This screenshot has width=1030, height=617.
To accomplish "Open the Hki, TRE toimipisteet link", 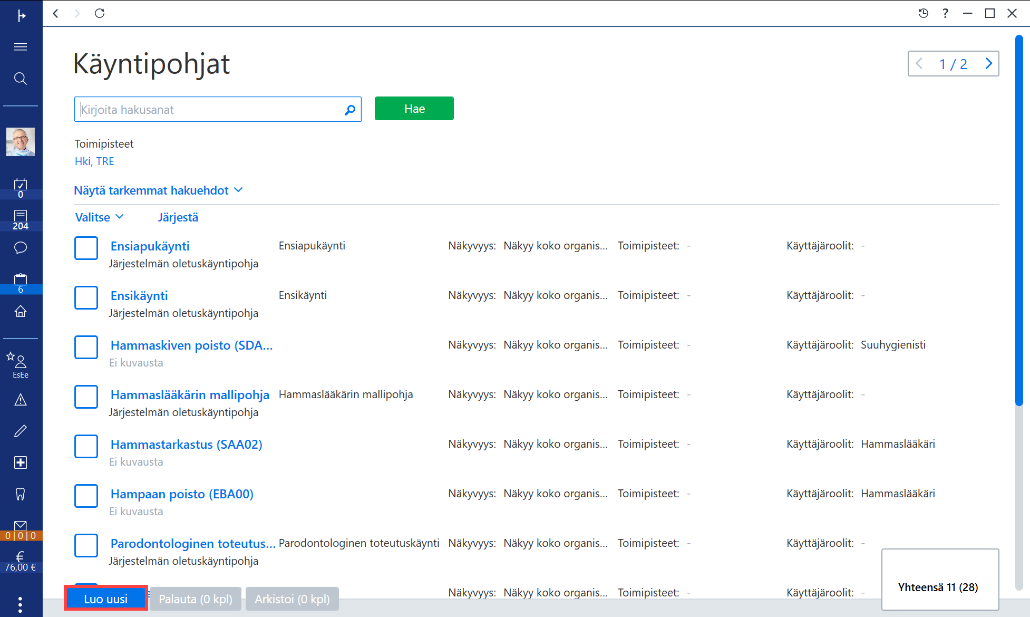I will click(94, 161).
